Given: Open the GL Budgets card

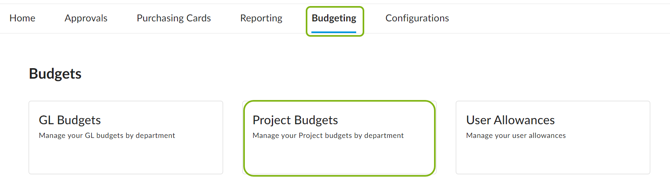Looking at the screenshot, I should 126,138.
